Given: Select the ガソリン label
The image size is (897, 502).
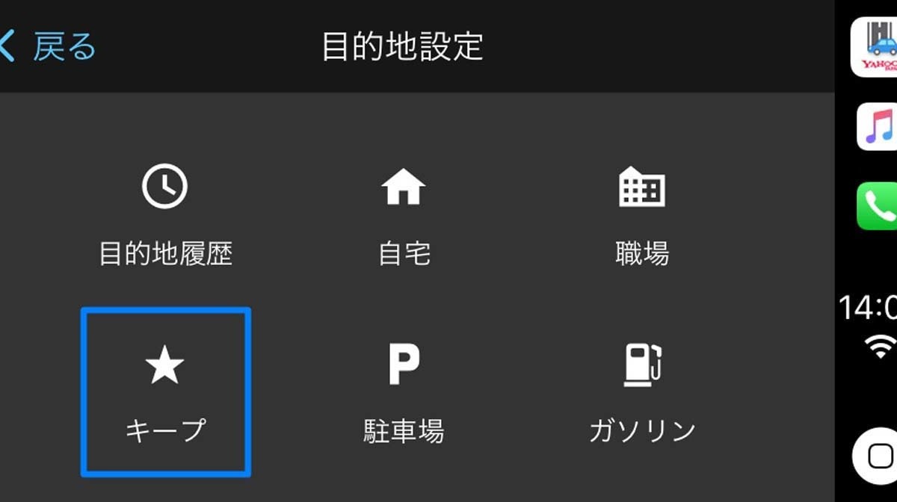Looking at the screenshot, I should (643, 431).
